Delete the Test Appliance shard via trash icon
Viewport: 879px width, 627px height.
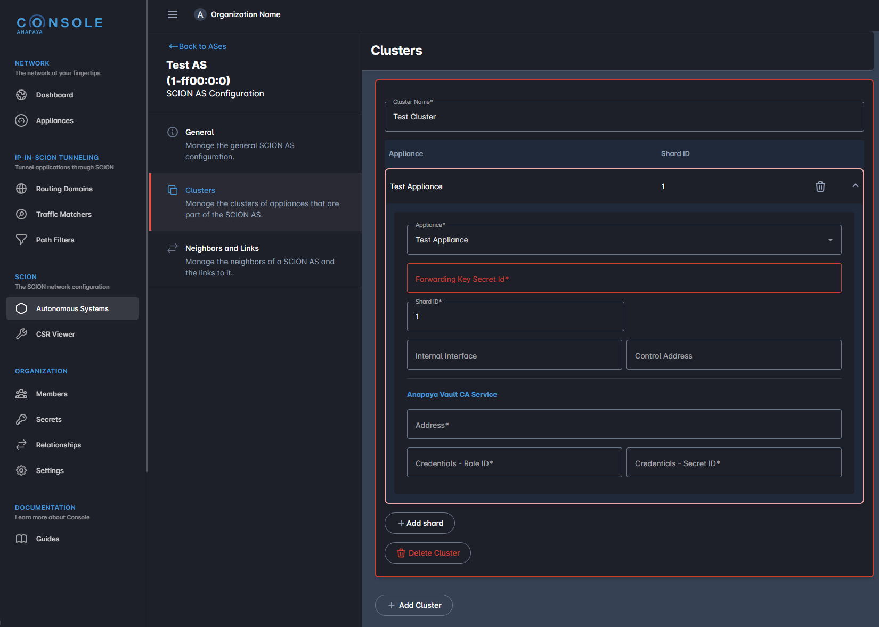(x=820, y=186)
